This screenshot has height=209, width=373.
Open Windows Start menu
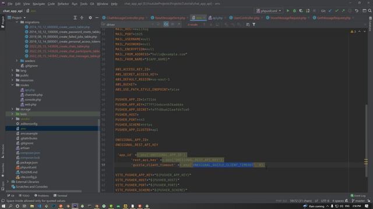point(3,206)
